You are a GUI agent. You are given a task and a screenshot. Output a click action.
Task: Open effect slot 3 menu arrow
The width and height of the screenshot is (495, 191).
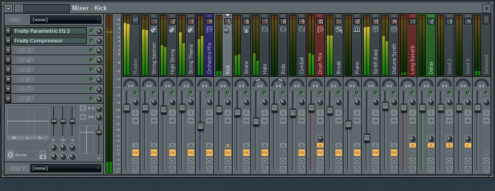point(8,50)
